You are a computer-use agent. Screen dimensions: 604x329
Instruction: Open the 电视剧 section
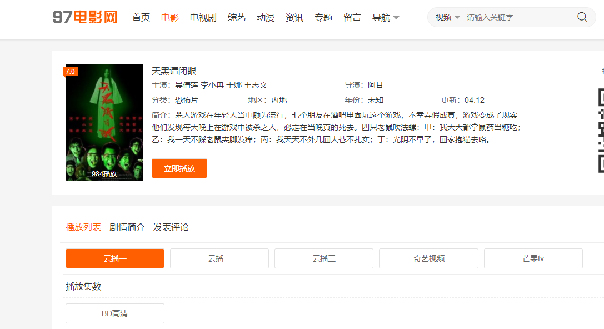(203, 17)
